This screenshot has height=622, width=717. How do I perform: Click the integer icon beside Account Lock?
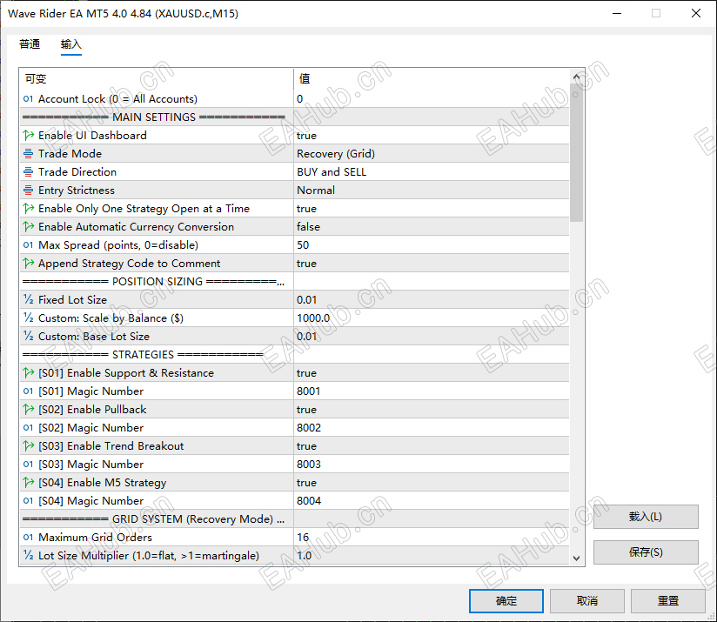pyautogui.click(x=29, y=98)
